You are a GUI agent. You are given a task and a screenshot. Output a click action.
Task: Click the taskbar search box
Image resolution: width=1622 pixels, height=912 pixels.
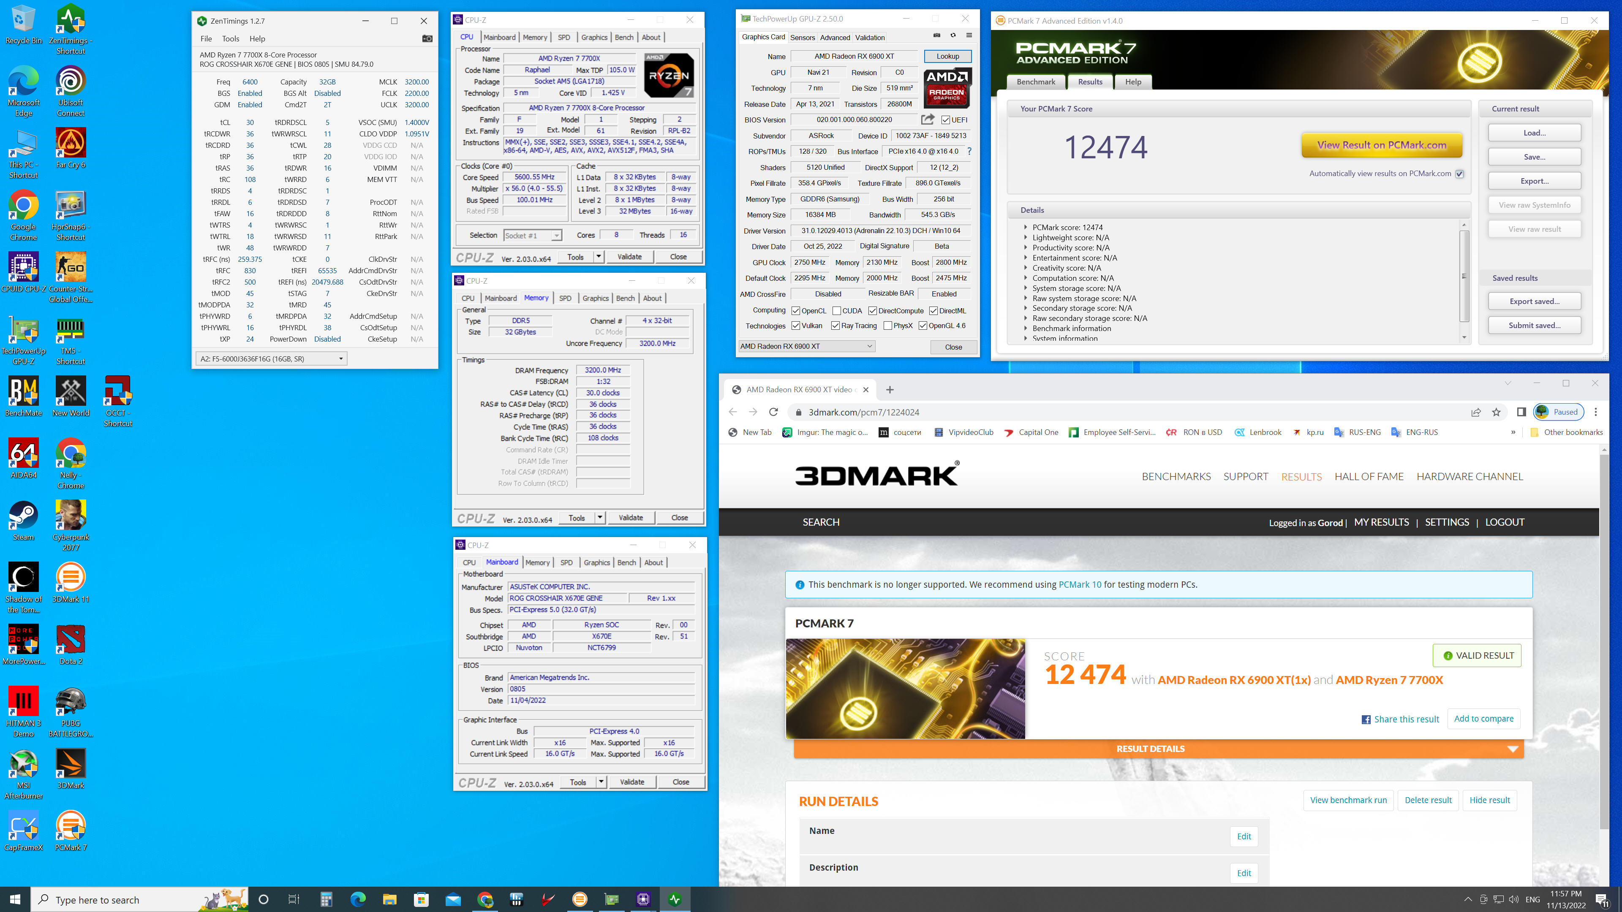coord(140,899)
